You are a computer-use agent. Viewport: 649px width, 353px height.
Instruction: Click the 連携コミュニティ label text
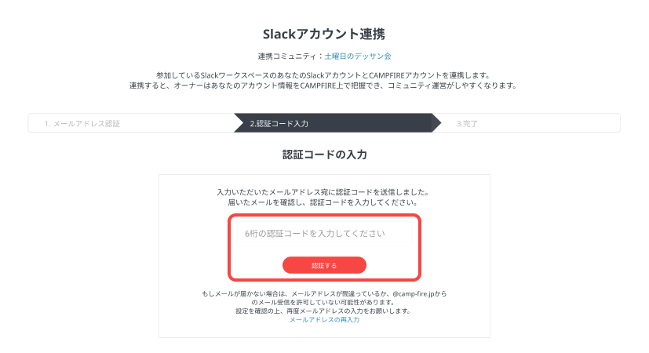[x=289, y=56]
